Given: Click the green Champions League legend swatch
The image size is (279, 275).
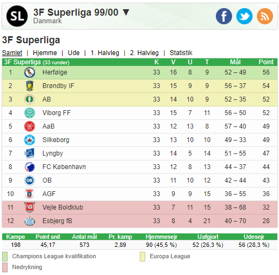Looking at the screenshot, I should pyautogui.click(x=5, y=257).
